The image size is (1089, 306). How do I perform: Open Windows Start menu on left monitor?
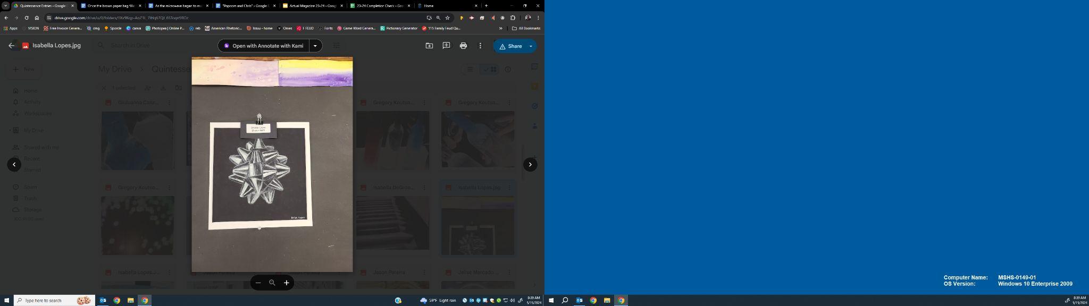6,300
